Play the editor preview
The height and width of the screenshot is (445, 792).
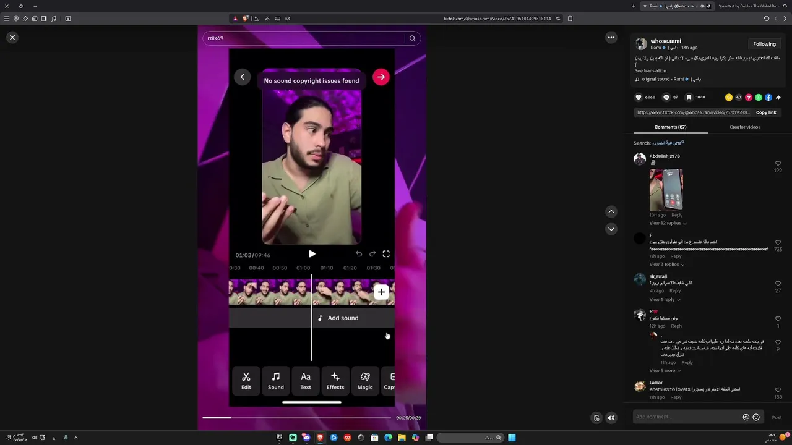pos(312,254)
